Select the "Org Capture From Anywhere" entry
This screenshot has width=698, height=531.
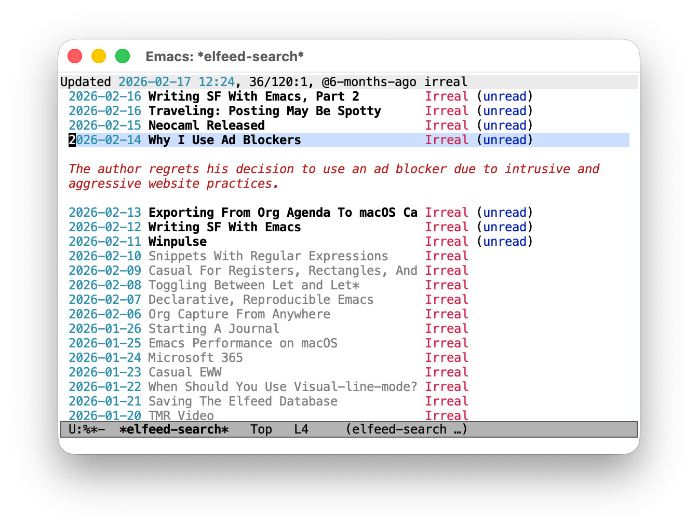(x=239, y=314)
